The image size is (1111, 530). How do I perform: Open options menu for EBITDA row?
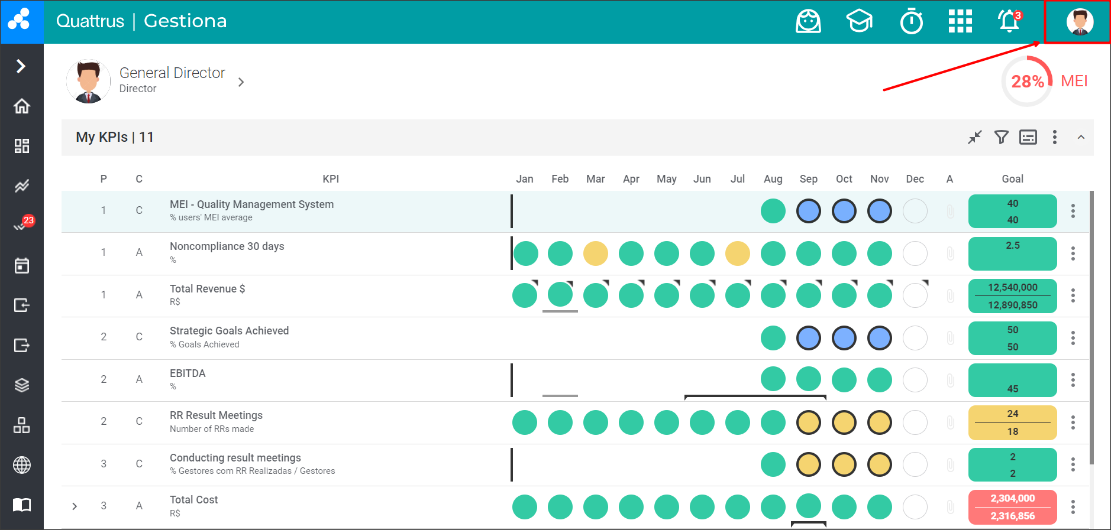pyautogui.click(x=1073, y=380)
